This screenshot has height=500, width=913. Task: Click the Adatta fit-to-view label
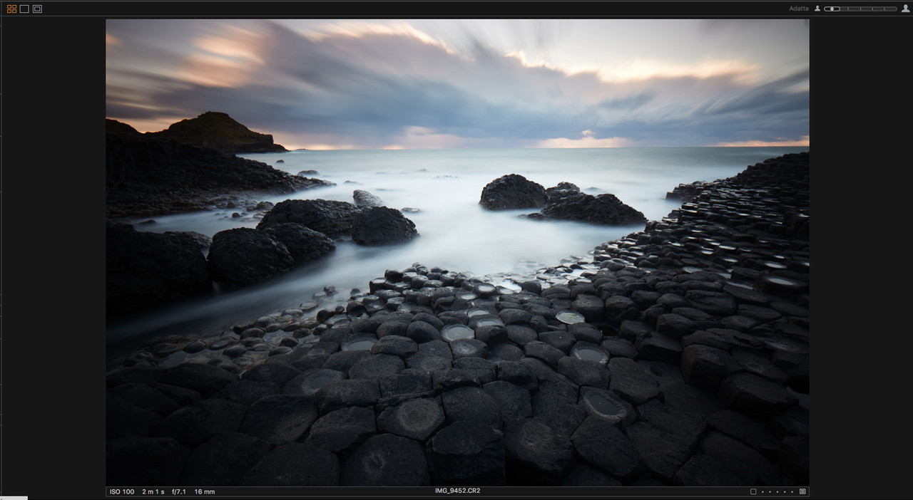[x=799, y=9]
